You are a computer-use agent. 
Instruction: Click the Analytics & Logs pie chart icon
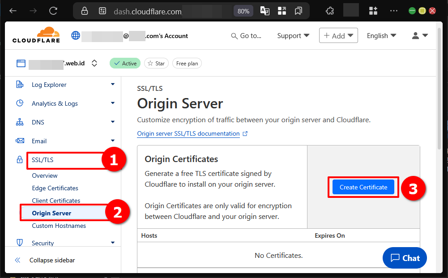(20, 103)
